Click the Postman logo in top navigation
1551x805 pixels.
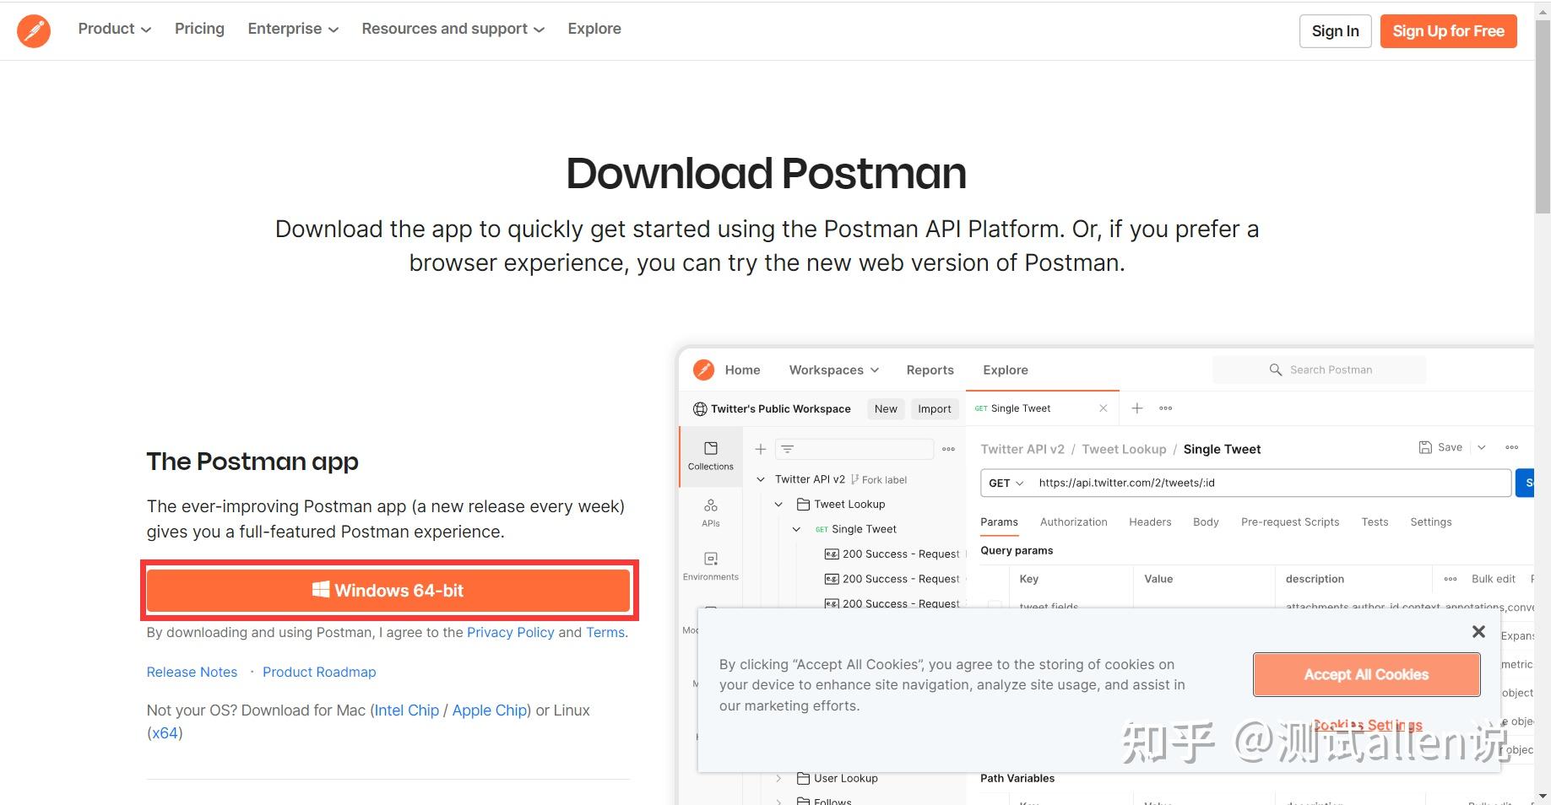point(33,30)
